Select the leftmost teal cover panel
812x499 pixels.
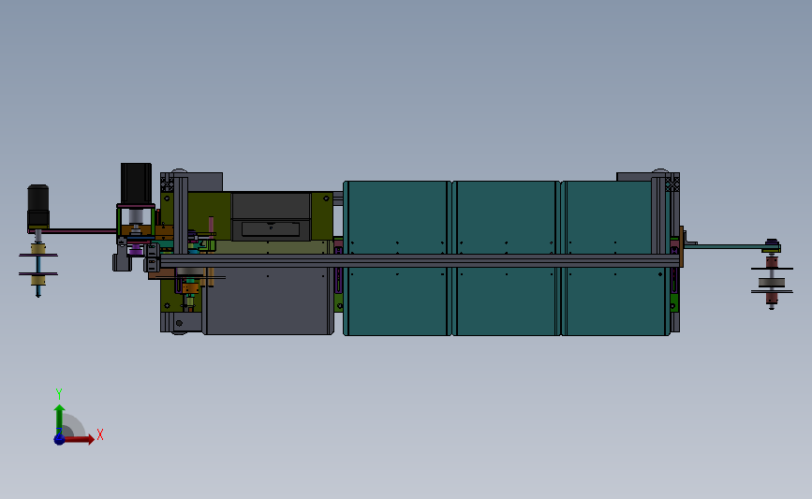(x=397, y=257)
